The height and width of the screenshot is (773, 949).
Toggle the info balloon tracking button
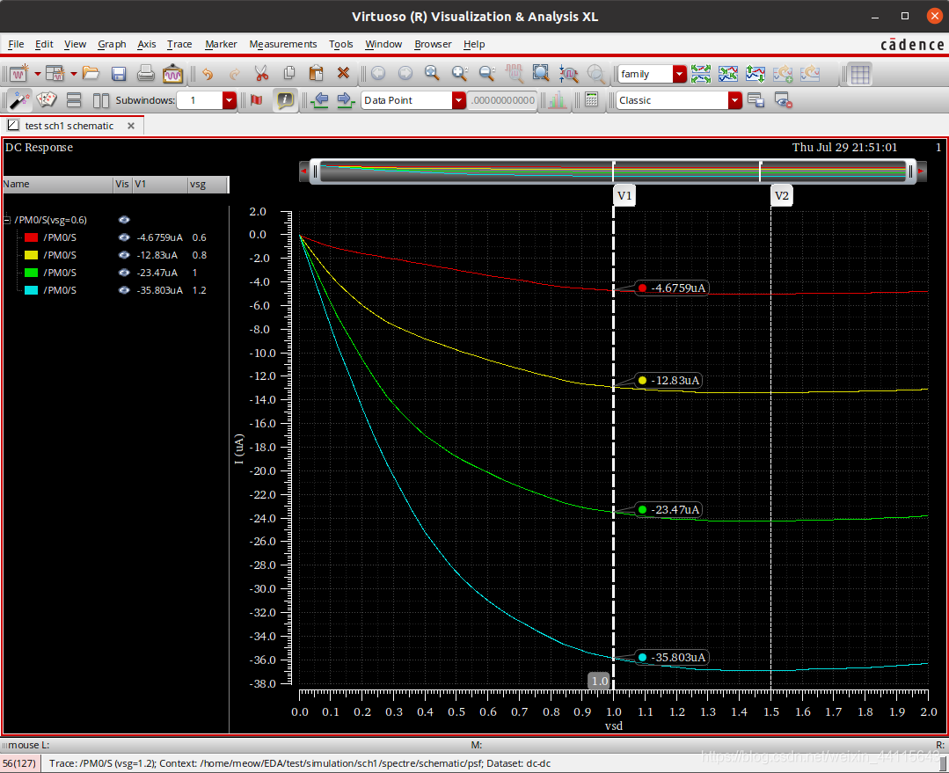[x=284, y=100]
